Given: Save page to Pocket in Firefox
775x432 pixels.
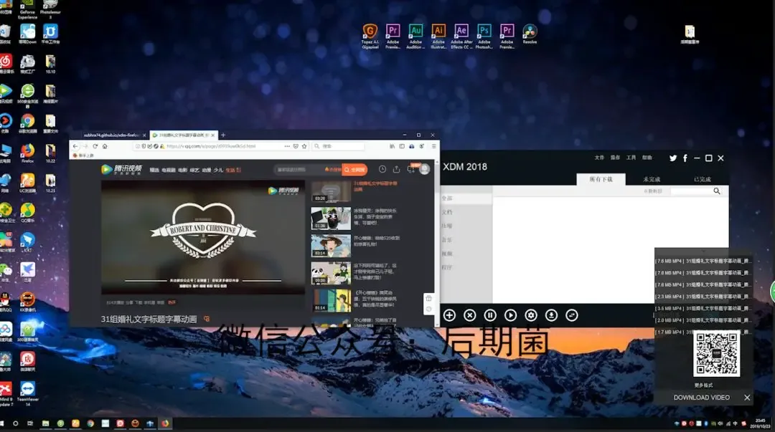Looking at the screenshot, I should coord(296,146).
